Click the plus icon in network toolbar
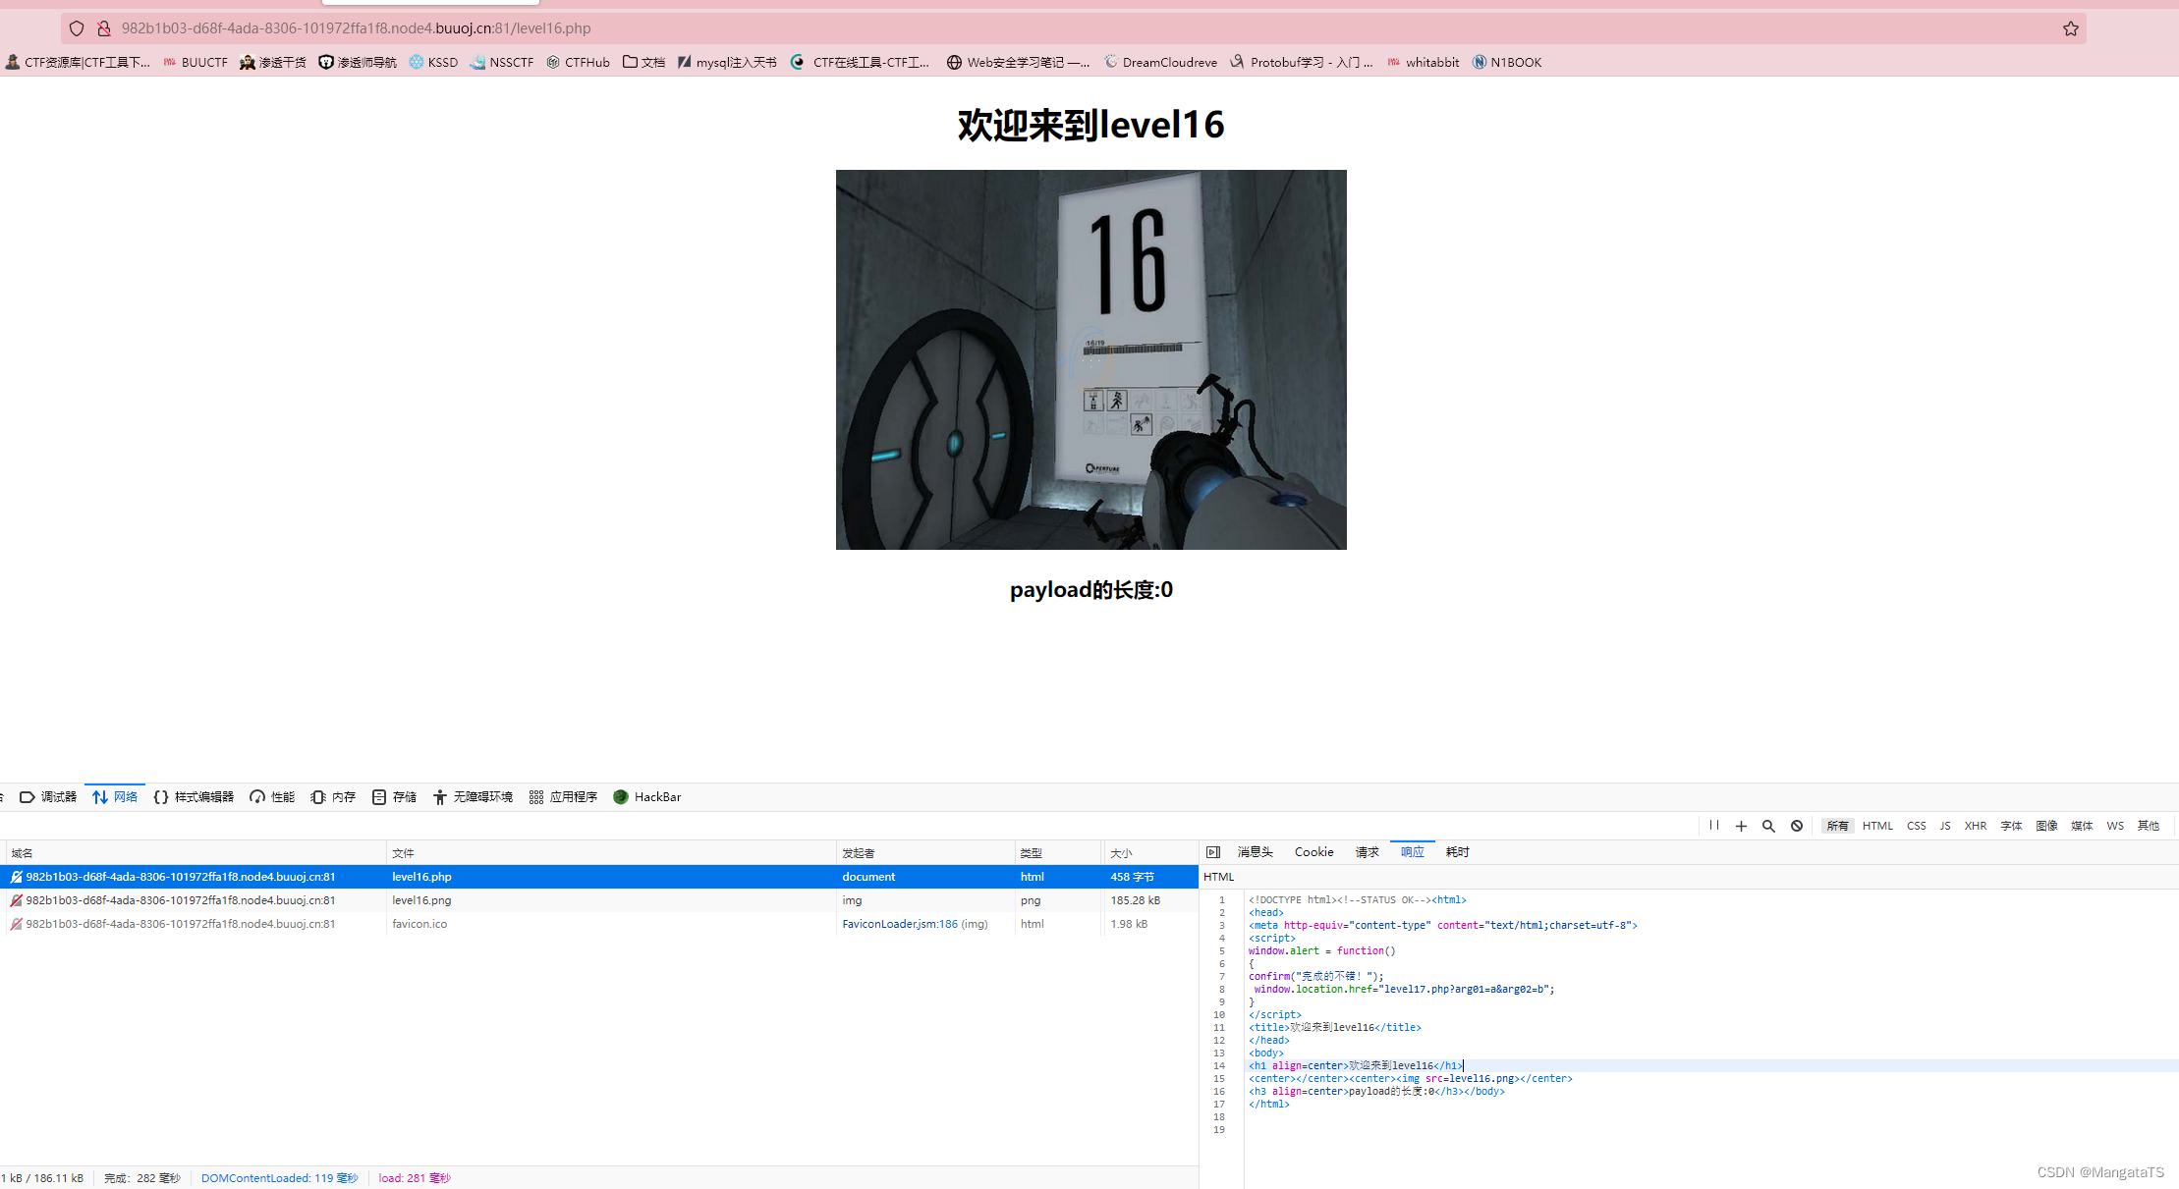 click(1741, 826)
